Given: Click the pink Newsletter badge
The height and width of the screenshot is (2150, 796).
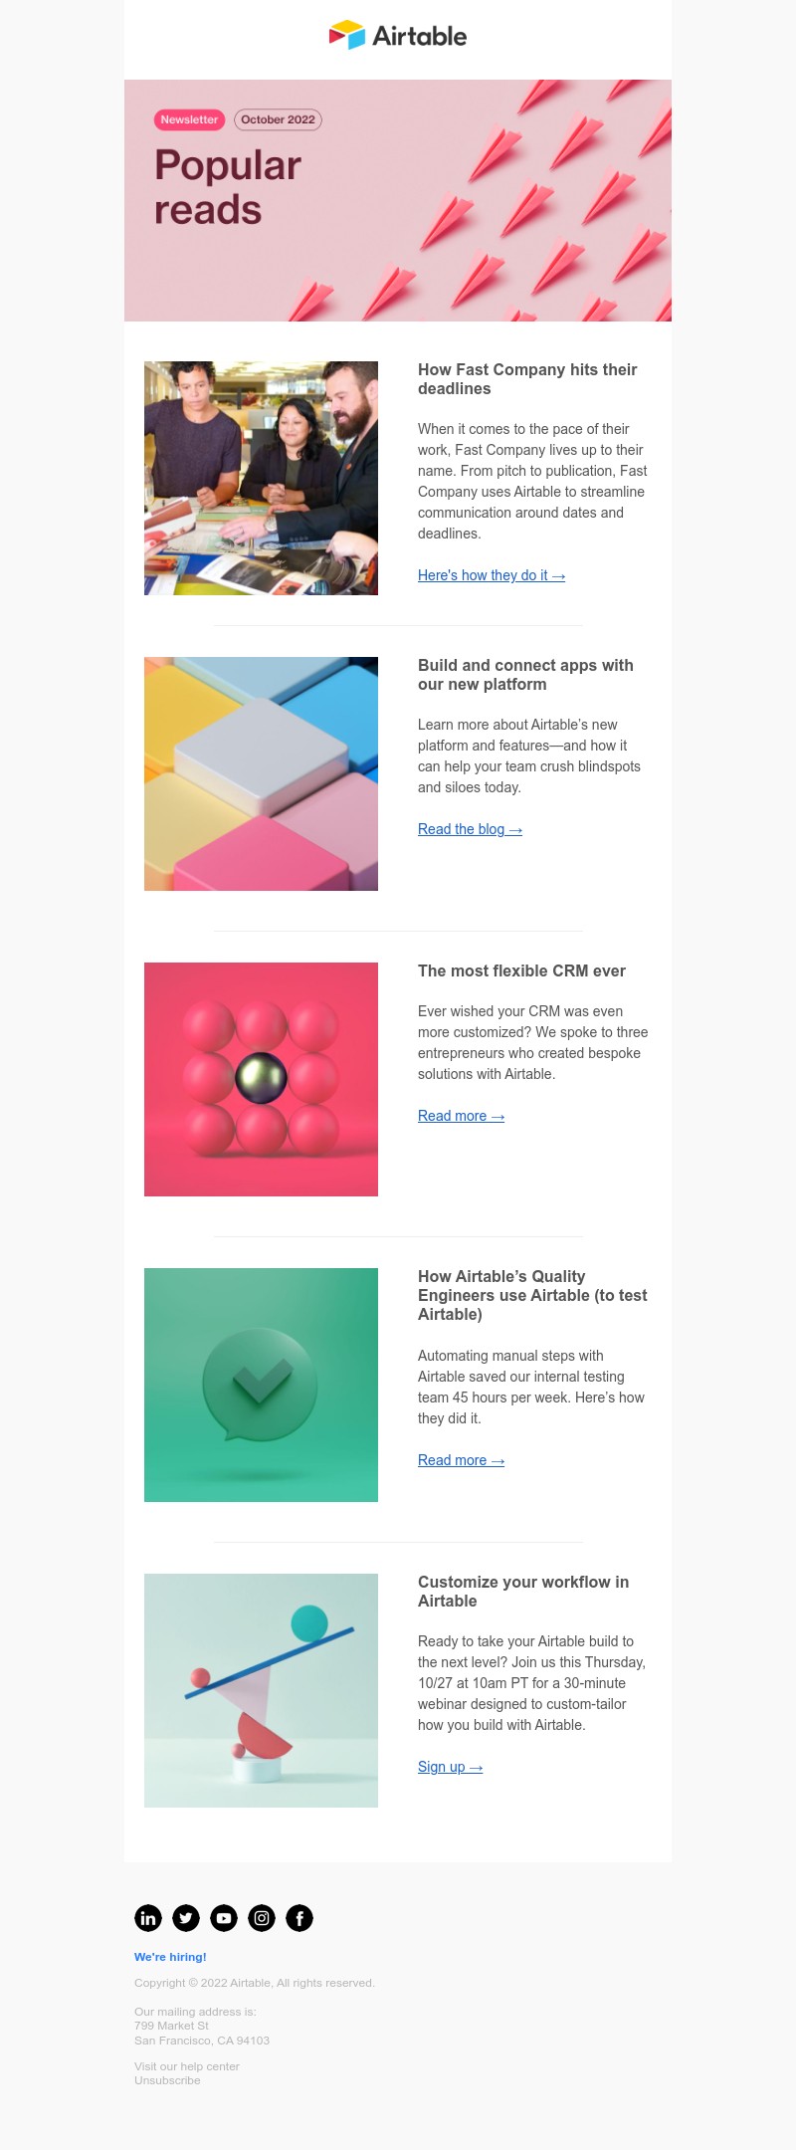Looking at the screenshot, I should point(189,119).
